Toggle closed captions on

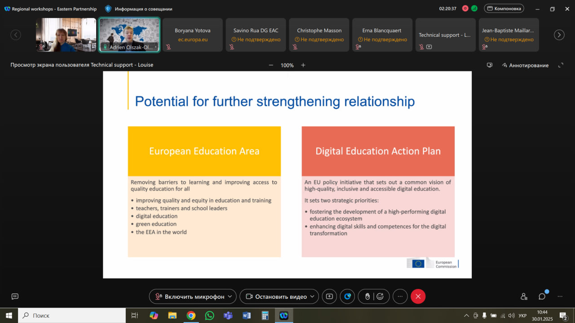[x=15, y=297]
